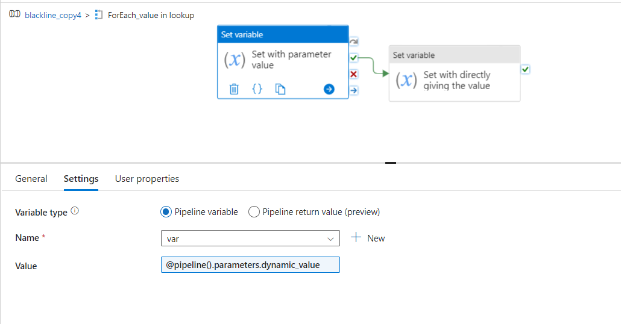Image resolution: width=621 pixels, height=324 pixels.
Task: Delete the 'Set with parameter value' activity
Action: [234, 89]
